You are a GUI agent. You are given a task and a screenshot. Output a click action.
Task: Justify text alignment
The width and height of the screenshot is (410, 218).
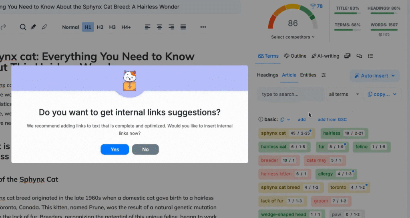pyautogui.click(x=183, y=27)
